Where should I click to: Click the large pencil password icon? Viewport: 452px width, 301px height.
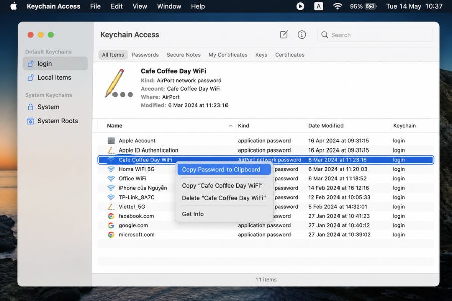pos(119,84)
